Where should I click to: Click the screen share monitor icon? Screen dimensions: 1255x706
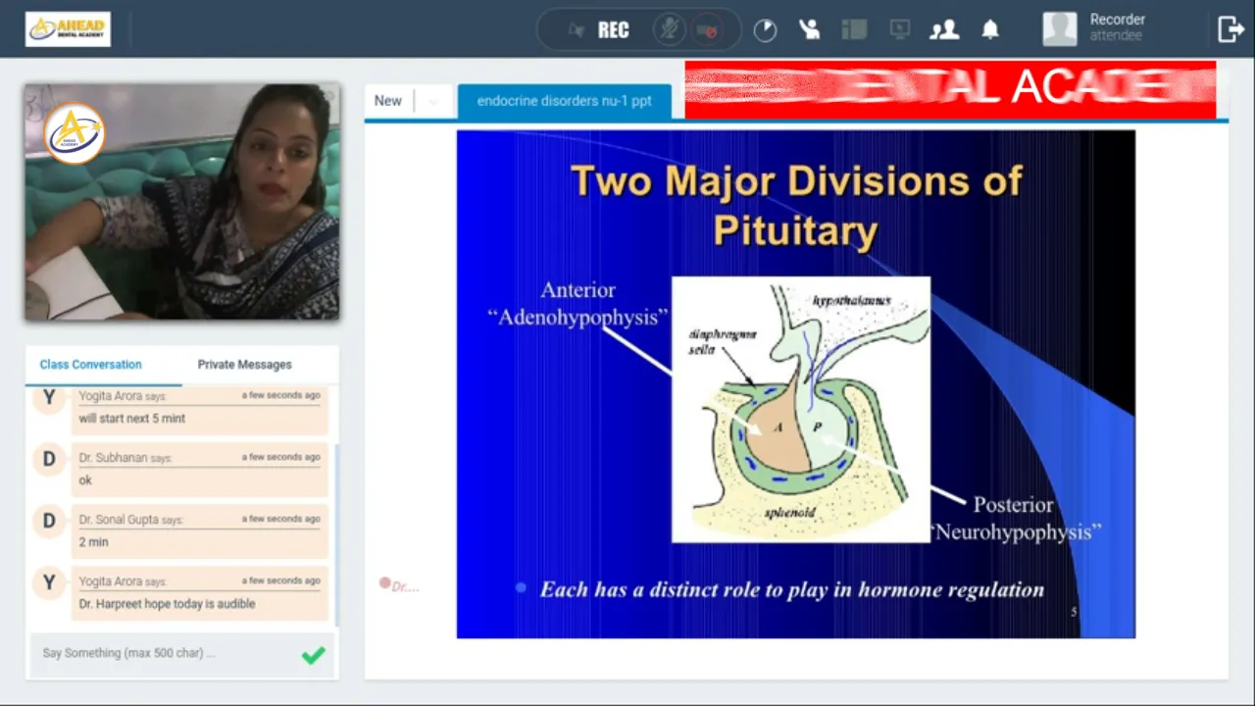click(900, 29)
